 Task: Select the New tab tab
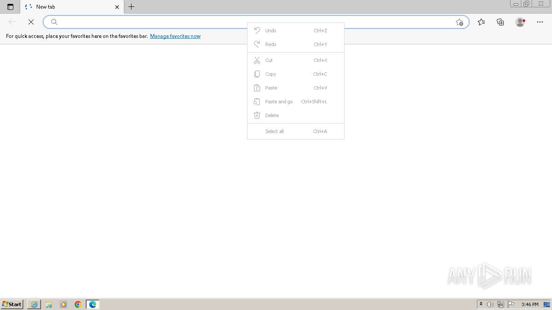point(72,7)
